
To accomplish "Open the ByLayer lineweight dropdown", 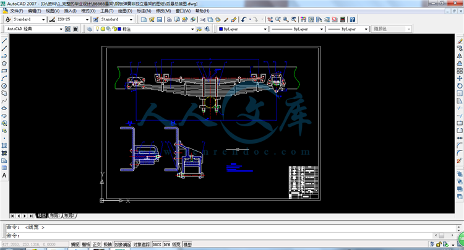I will [366, 29].
